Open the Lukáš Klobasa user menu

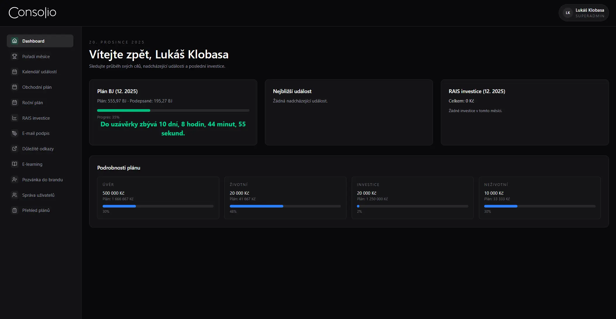(x=584, y=13)
